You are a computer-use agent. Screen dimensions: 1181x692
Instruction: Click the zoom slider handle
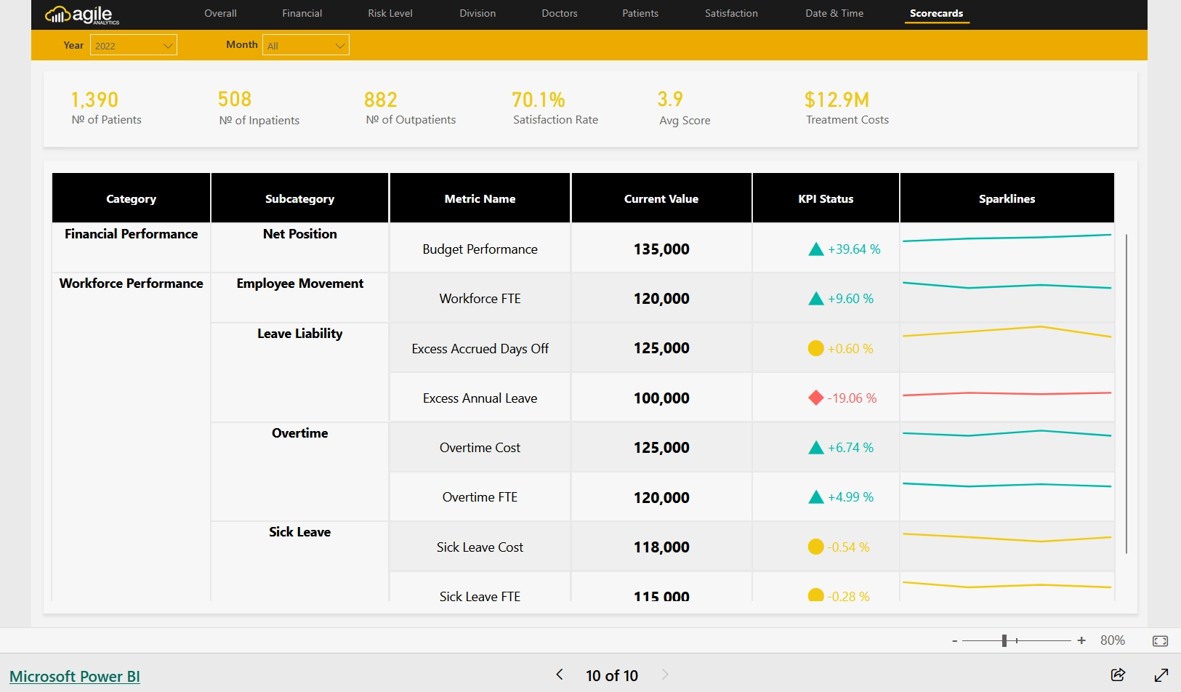(1004, 640)
